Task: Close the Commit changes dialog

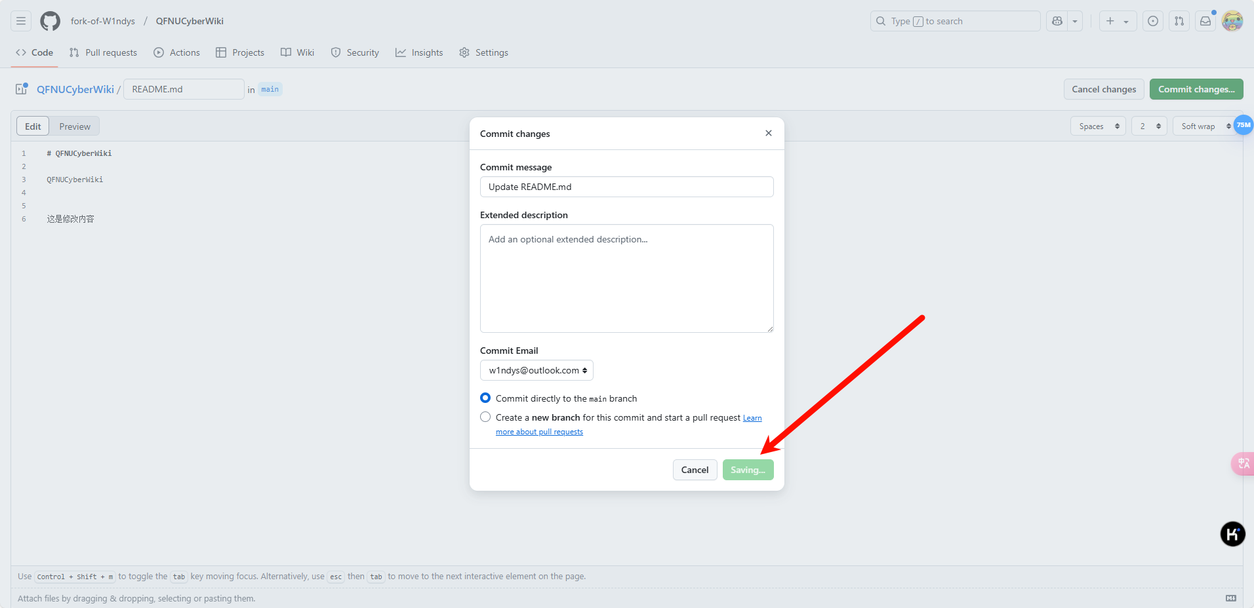Action: coord(769,133)
